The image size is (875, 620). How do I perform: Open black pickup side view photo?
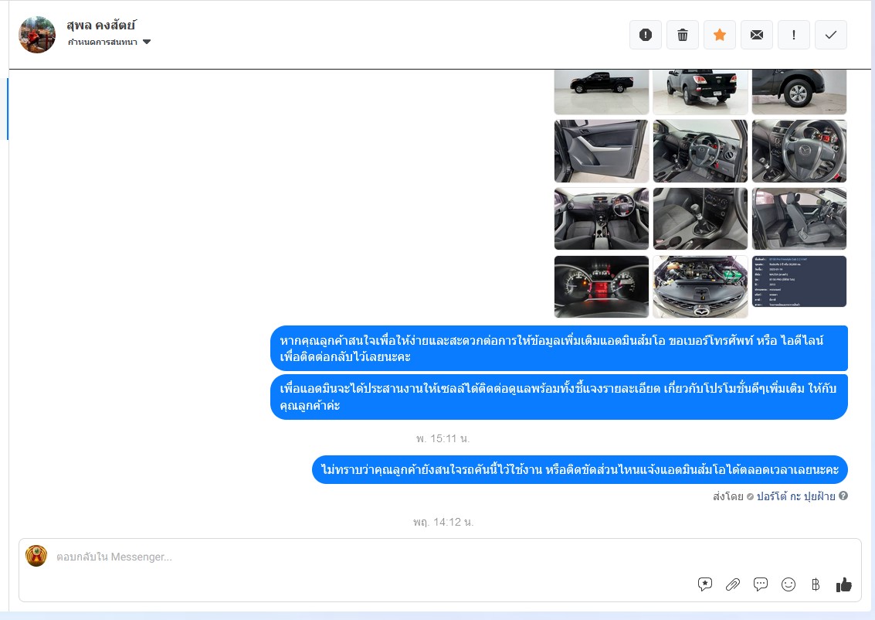click(x=602, y=91)
